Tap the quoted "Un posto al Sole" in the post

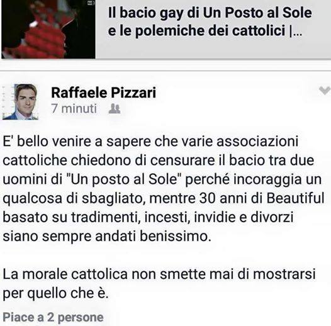tap(123, 179)
